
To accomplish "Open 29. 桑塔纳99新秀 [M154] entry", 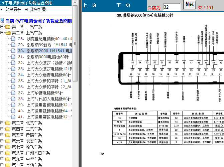I will [x=45, y=45].
